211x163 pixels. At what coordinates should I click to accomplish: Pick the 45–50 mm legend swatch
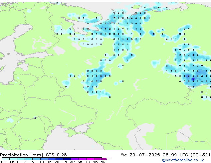[98, 159]
